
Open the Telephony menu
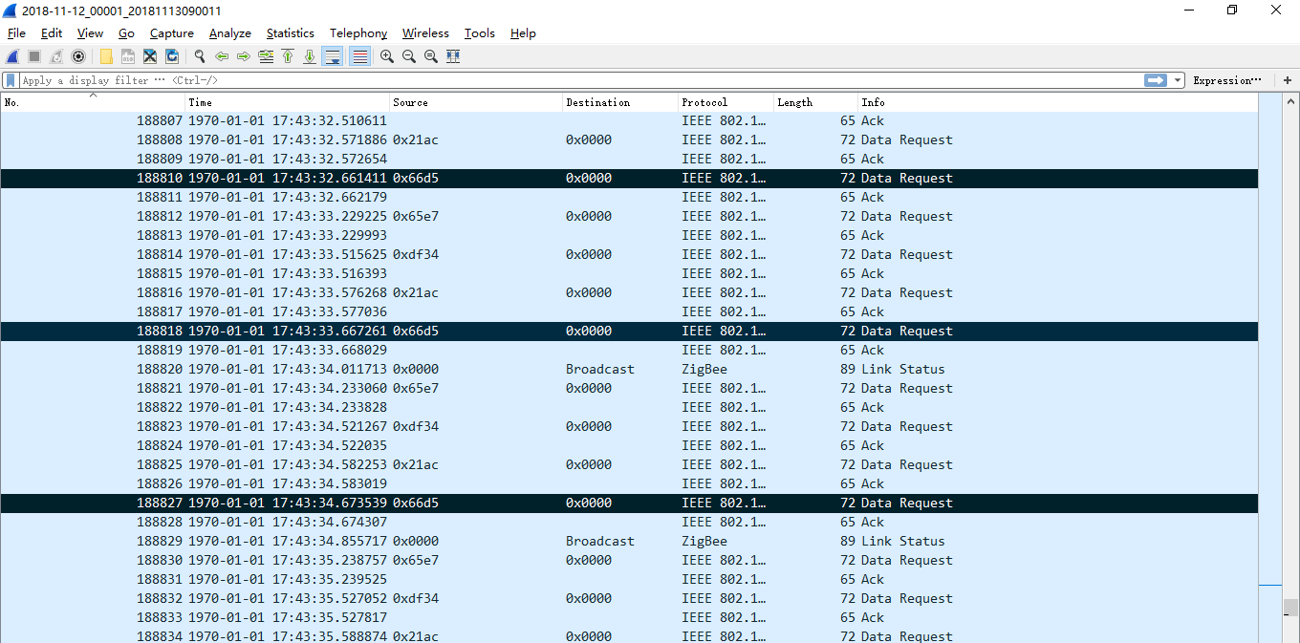click(358, 33)
